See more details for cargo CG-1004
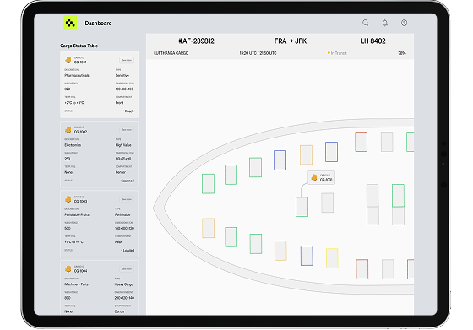This screenshot has height=330, width=473. (x=127, y=269)
